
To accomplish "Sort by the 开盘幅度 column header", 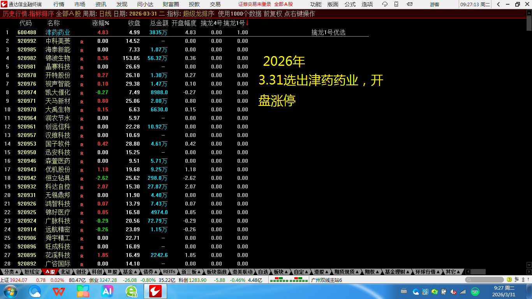I will [184, 23].
